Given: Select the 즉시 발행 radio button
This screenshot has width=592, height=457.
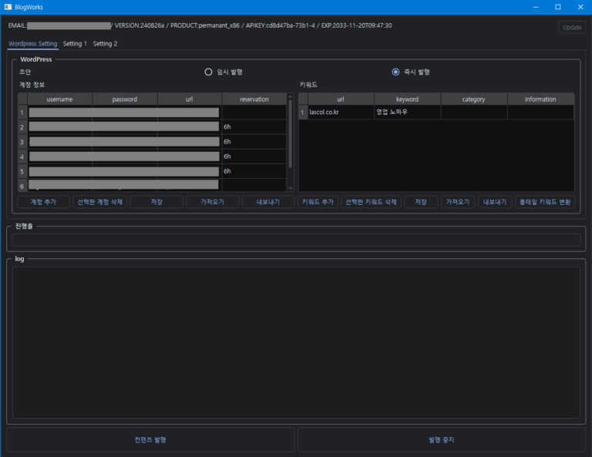Looking at the screenshot, I should coord(396,72).
